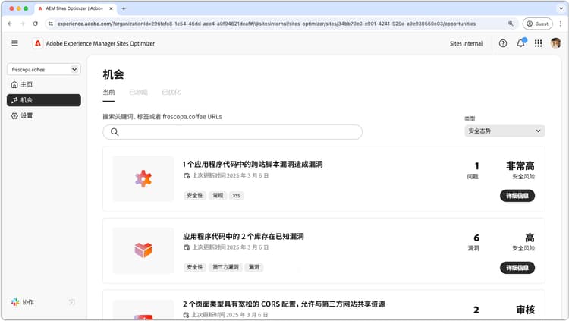569x321 pixels.
Task: Click the 安全性 tag on the library card
Action: point(194,267)
